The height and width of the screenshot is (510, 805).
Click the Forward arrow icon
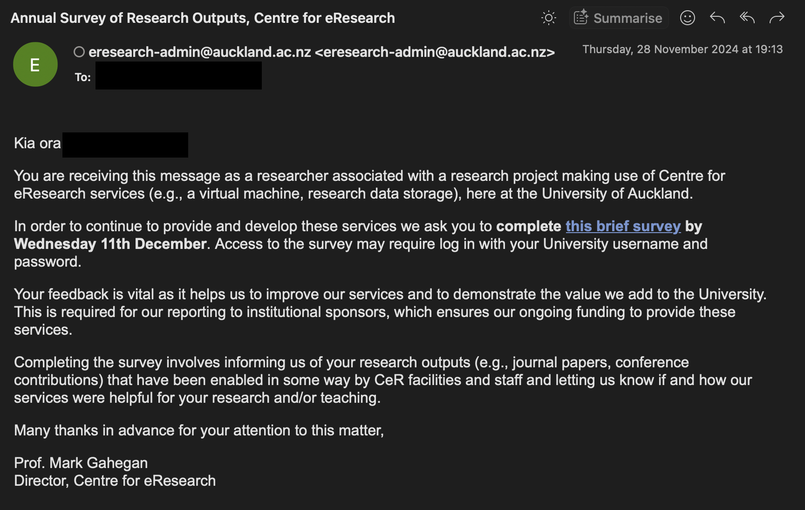(777, 18)
